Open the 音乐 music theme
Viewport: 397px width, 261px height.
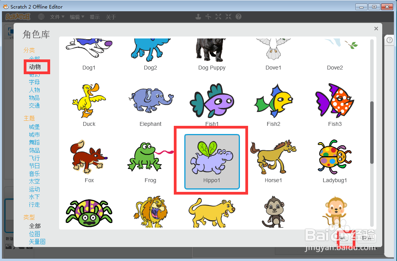tap(34, 174)
